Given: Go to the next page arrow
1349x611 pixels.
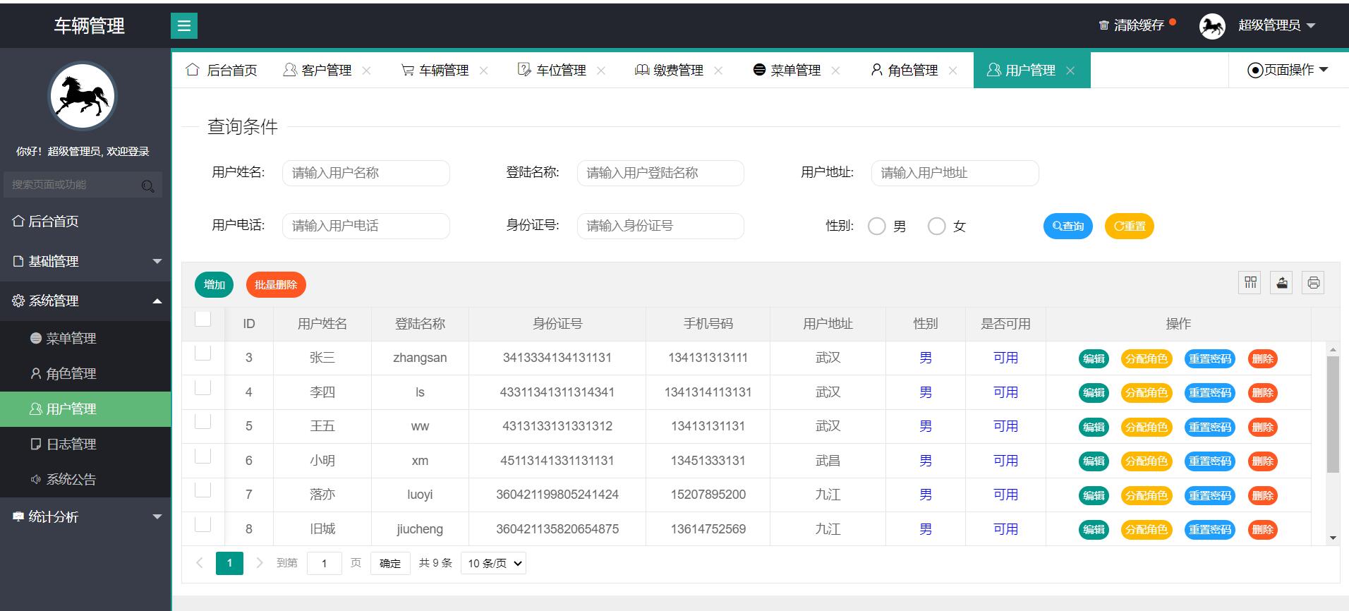Looking at the screenshot, I should click(259, 562).
